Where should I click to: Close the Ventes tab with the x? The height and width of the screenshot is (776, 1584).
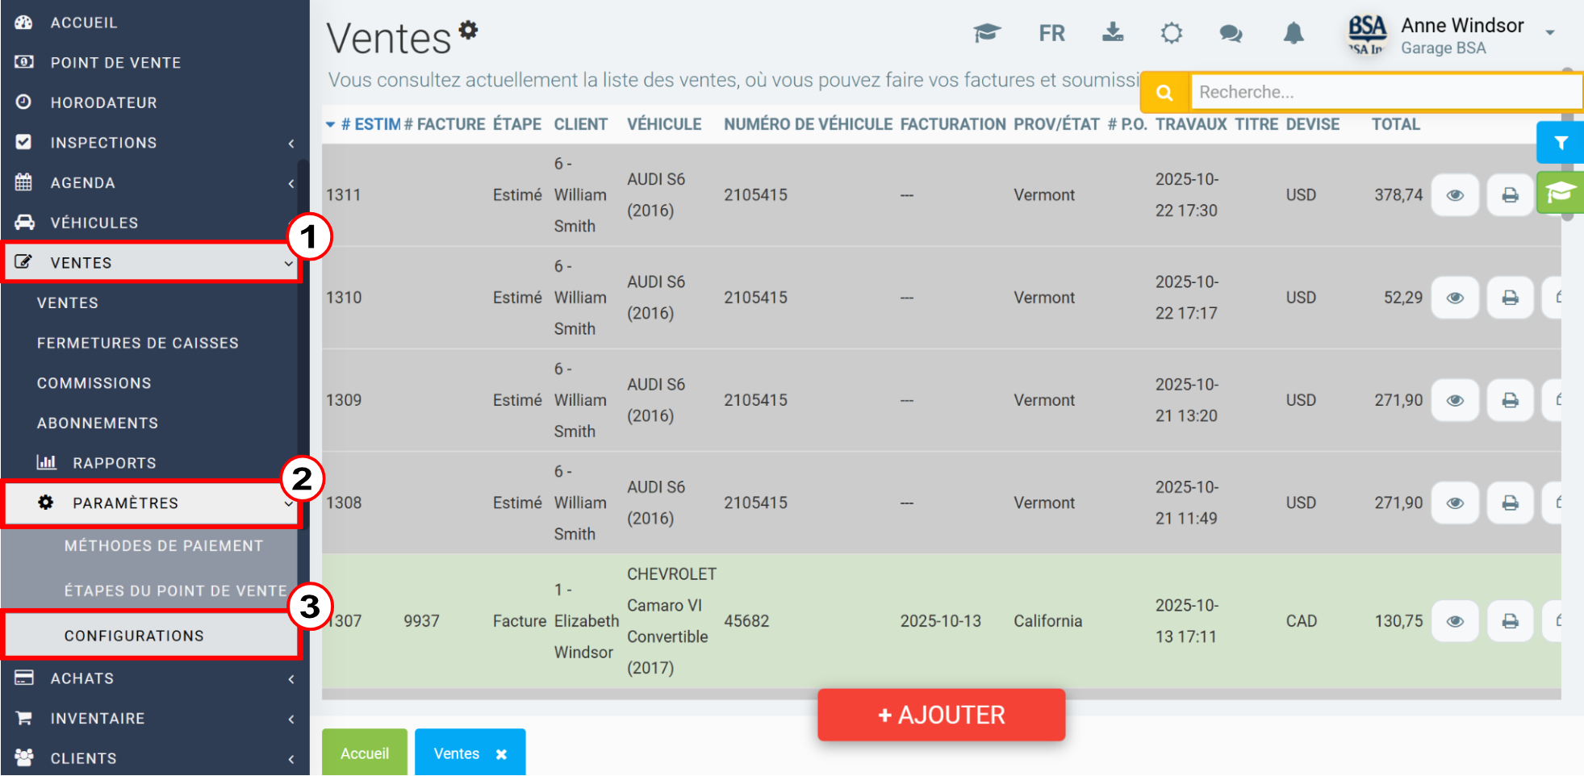(502, 754)
